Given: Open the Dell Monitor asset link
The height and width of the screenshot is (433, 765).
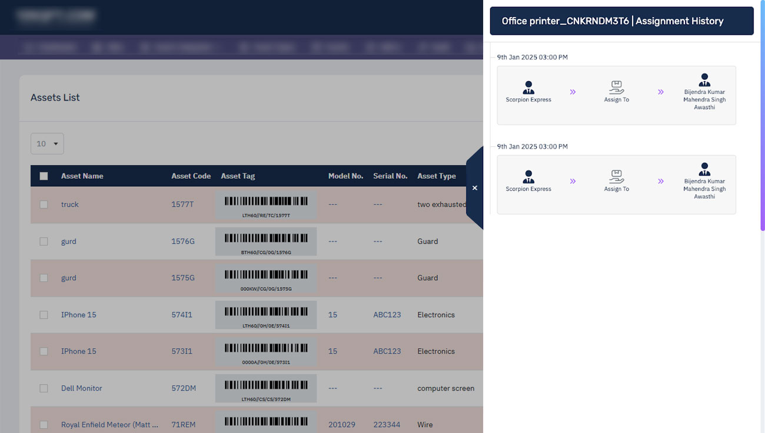Looking at the screenshot, I should [81, 388].
